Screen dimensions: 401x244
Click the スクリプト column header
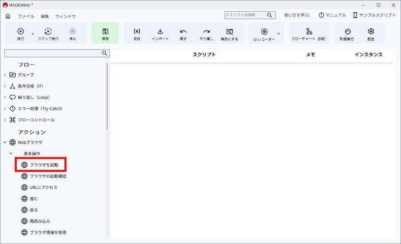(x=204, y=55)
